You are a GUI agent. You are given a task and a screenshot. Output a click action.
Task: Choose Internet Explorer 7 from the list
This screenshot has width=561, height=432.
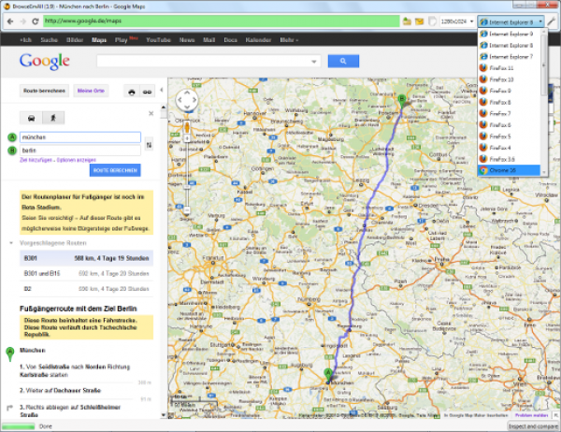[x=509, y=56]
